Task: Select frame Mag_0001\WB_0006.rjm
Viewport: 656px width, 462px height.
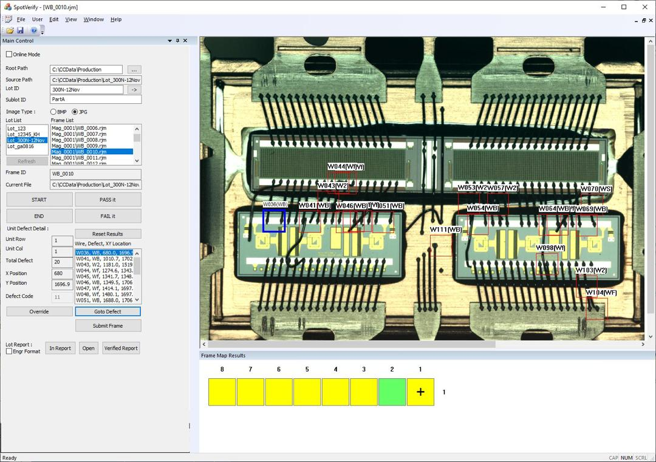Action: click(x=92, y=128)
